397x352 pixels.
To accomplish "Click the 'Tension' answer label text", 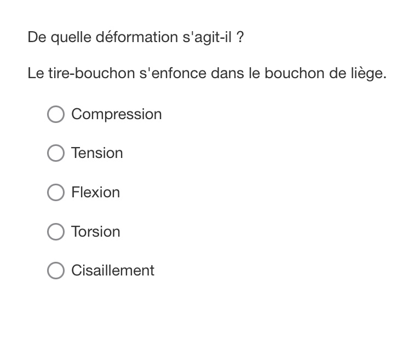I will click(97, 154).
